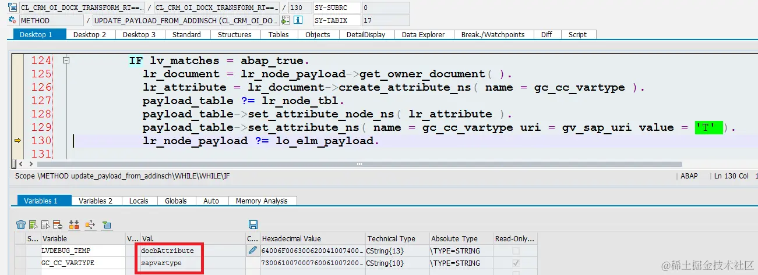This screenshot has width=758, height=275.
Task: Open the Script tab
Action: [577, 35]
